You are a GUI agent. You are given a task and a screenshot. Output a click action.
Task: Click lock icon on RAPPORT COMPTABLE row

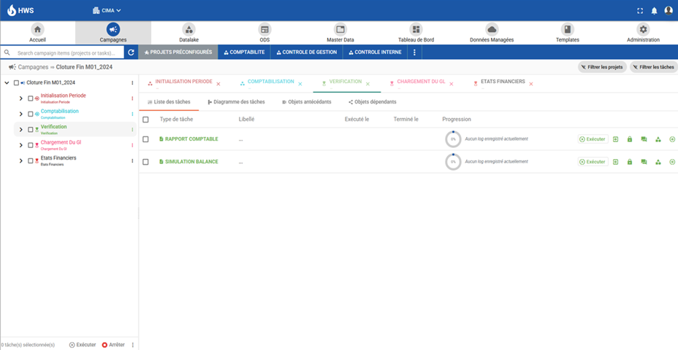(x=629, y=139)
